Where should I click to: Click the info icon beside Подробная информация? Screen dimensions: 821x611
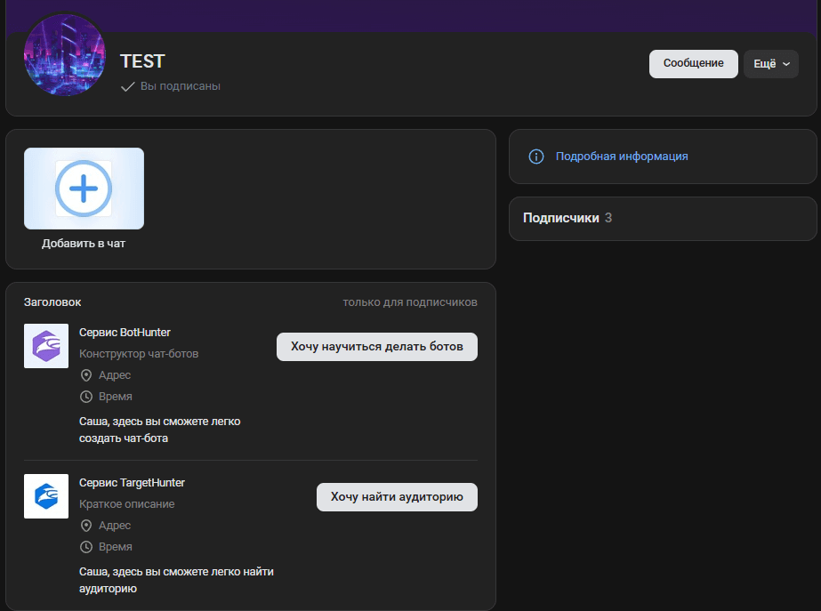click(x=536, y=157)
